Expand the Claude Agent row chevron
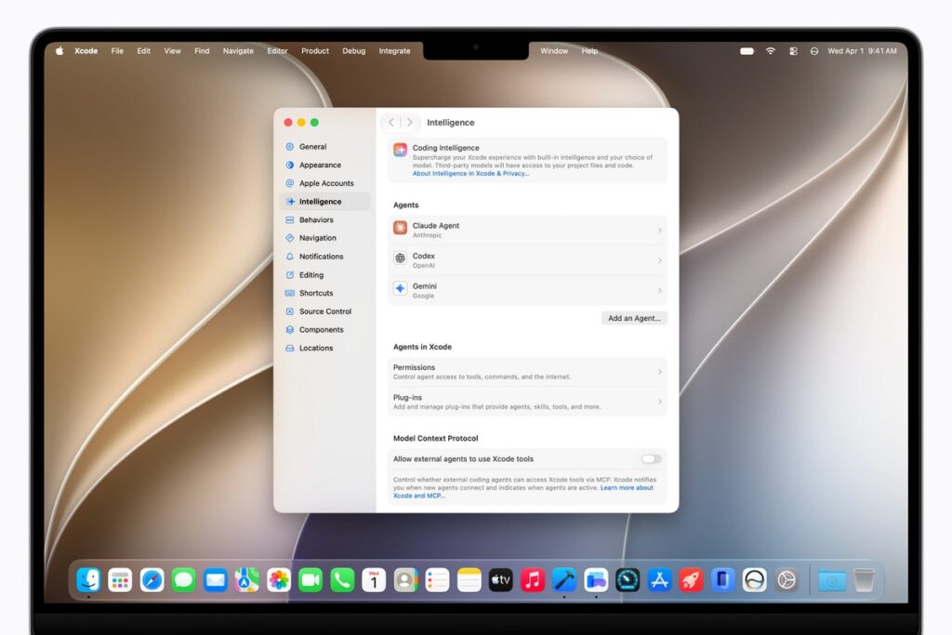 (x=660, y=230)
